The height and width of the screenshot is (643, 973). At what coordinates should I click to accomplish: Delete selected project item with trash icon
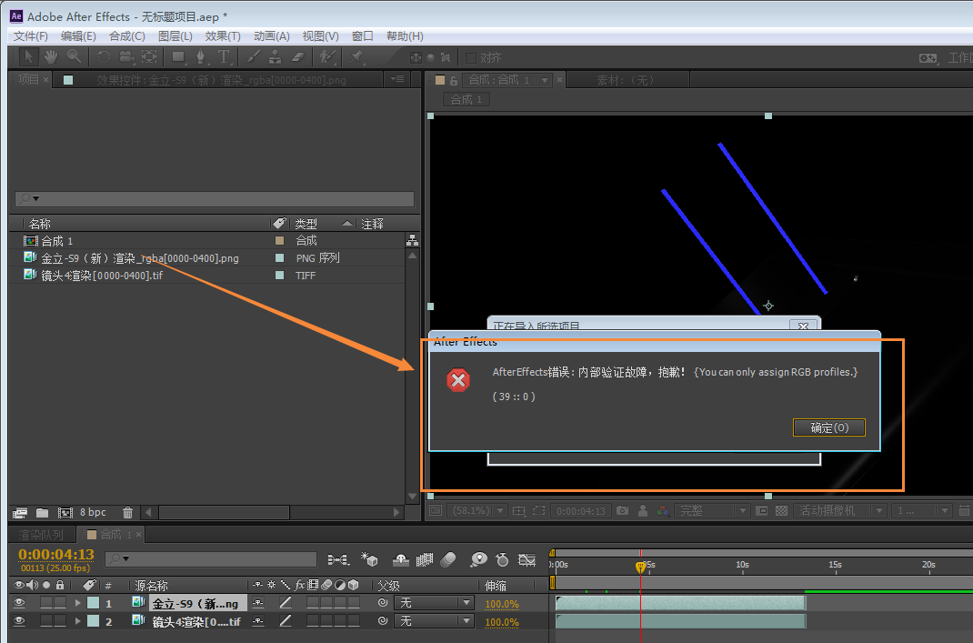pos(128,513)
